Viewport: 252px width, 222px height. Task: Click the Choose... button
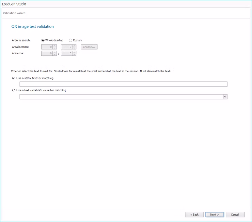[89, 47]
